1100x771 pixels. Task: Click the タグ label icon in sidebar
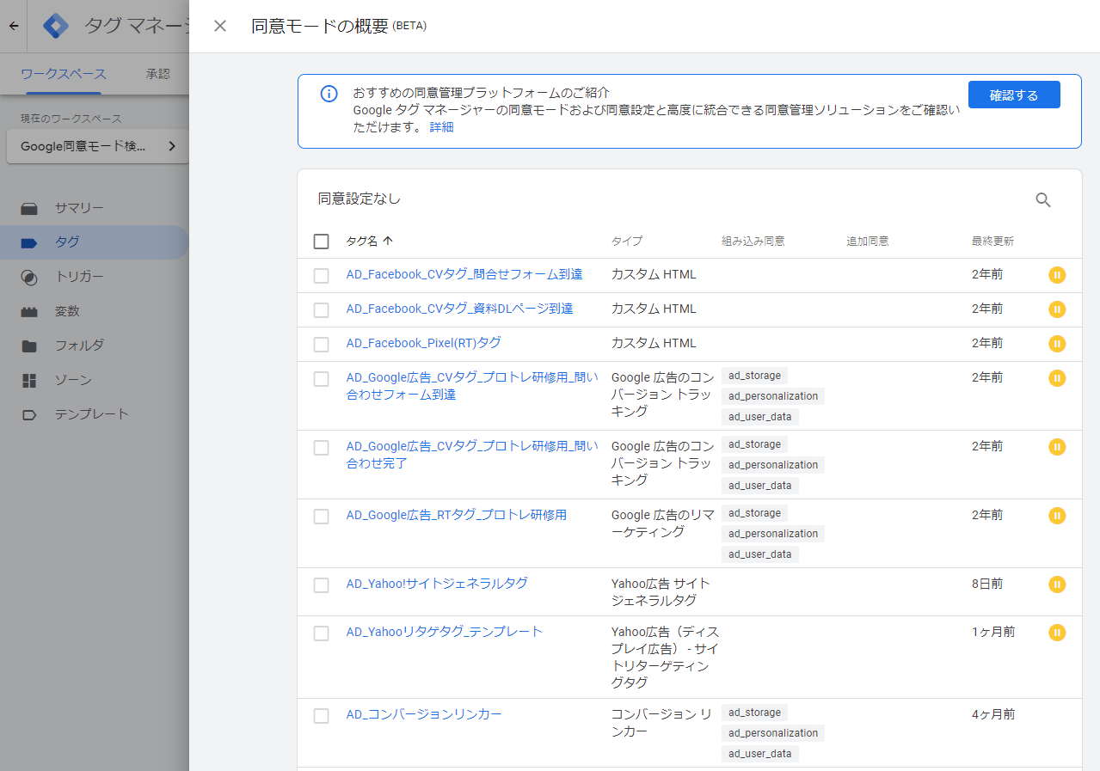point(29,242)
